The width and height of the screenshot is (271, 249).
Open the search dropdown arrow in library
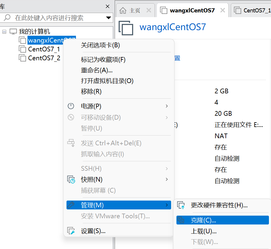[x=108, y=18]
